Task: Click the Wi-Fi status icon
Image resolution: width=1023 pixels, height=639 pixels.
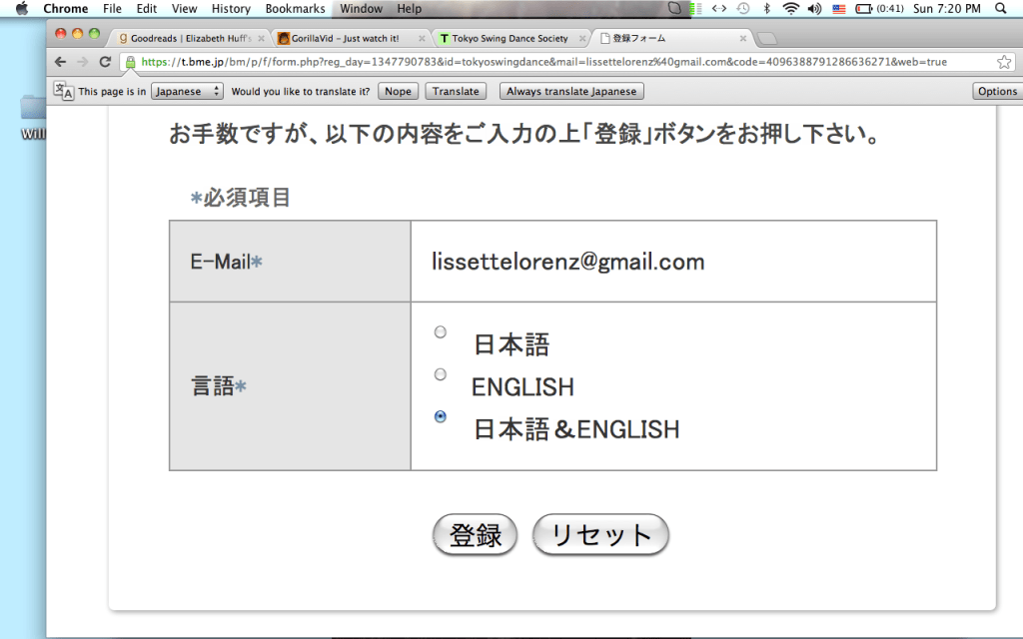Action: (x=791, y=9)
